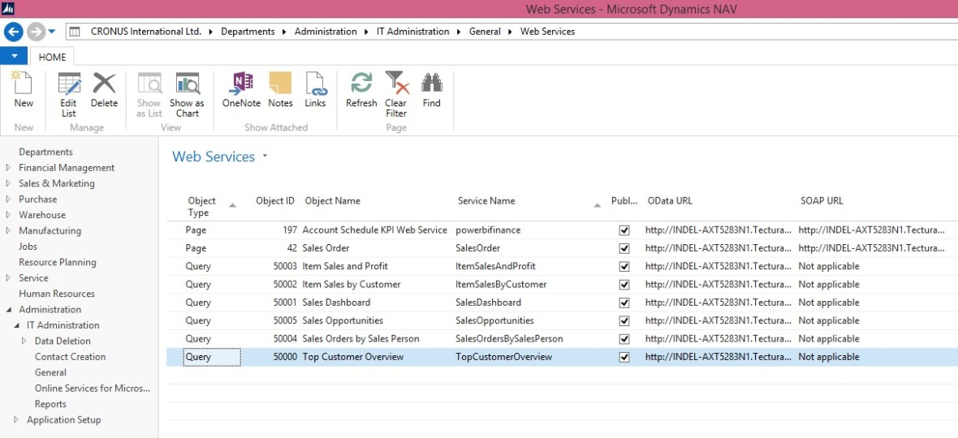
Task: Open the Notes icon
Action: (x=280, y=83)
